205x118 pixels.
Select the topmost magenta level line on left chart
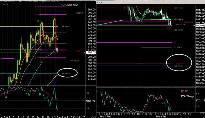53,7
